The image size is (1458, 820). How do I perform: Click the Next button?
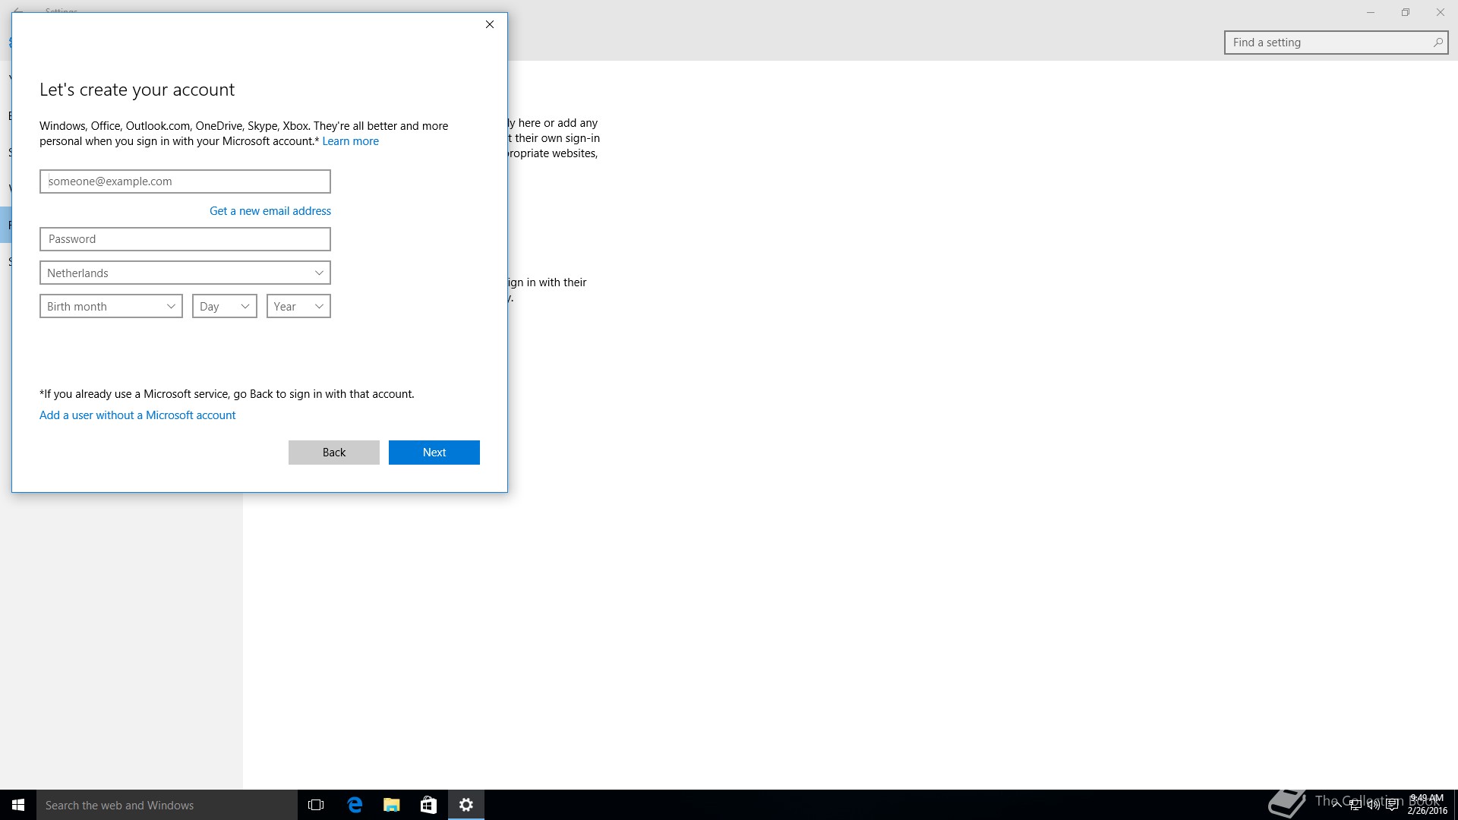coord(434,453)
